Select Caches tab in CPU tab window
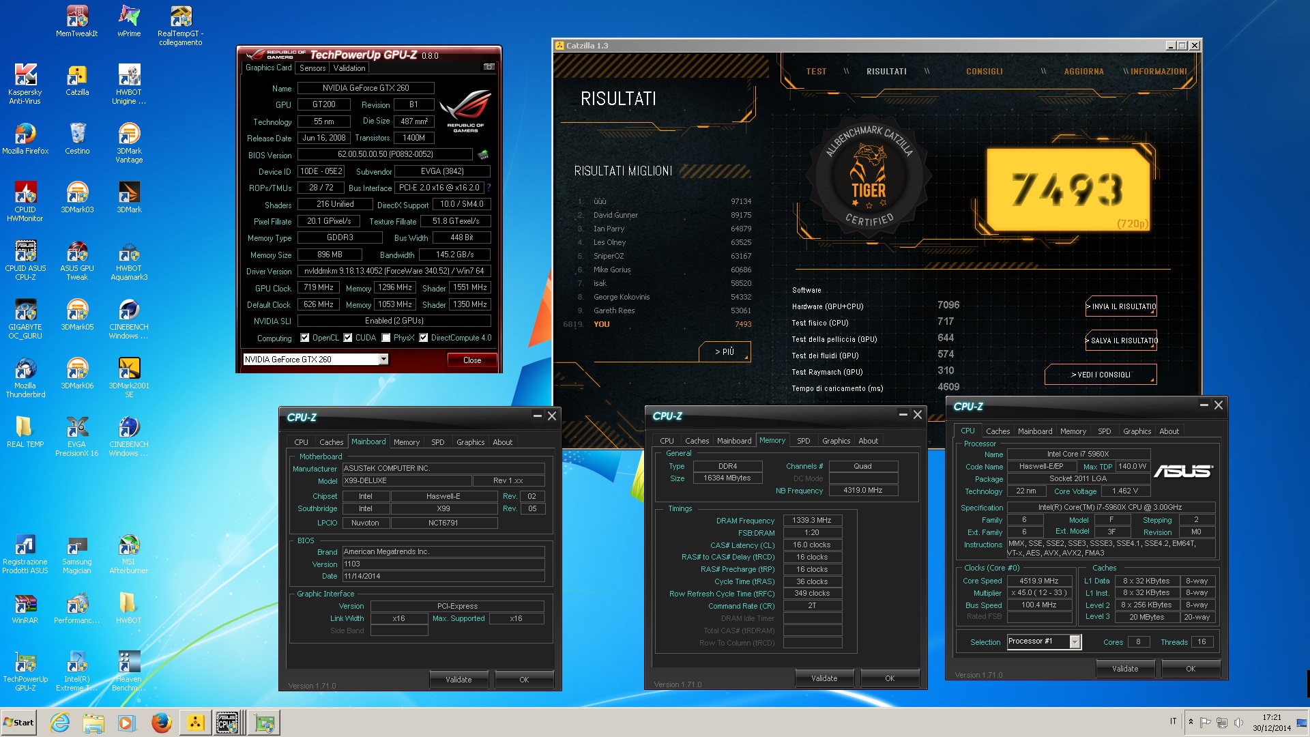Viewport: 1310px width, 737px height. (998, 431)
